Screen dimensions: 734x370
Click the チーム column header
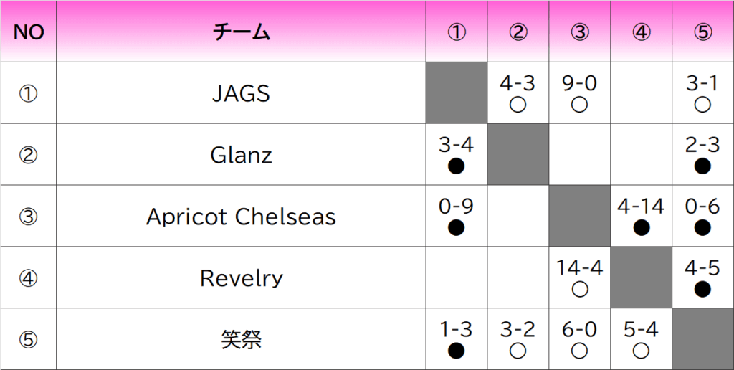(x=241, y=32)
